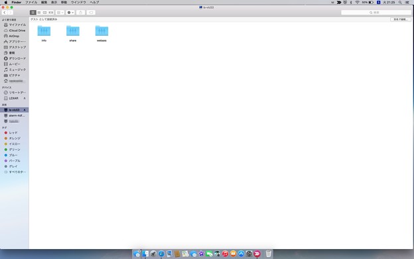
Task: Eject the ls-vlc53 shared server
Action: click(25, 110)
